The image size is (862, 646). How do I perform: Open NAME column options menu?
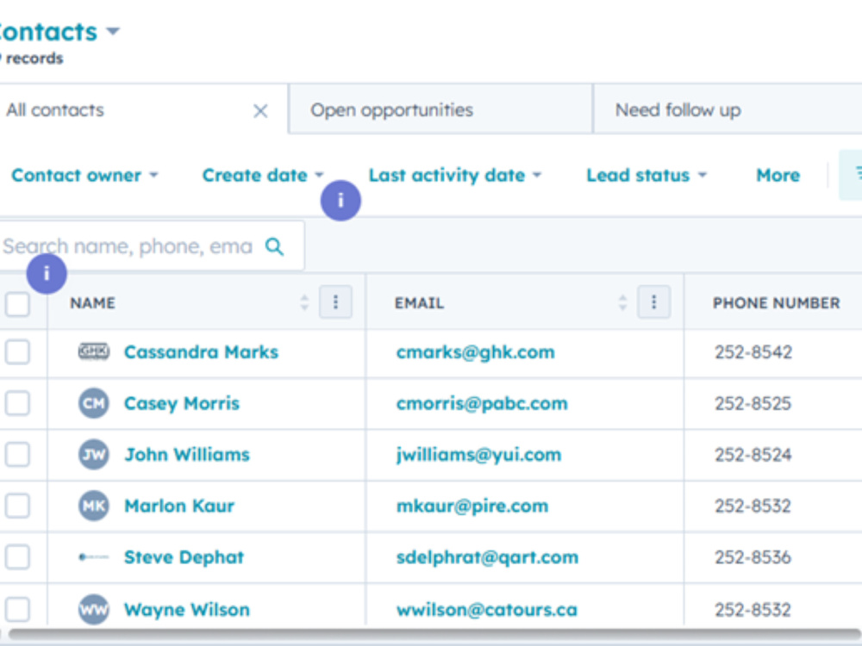click(x=335, y=302)
